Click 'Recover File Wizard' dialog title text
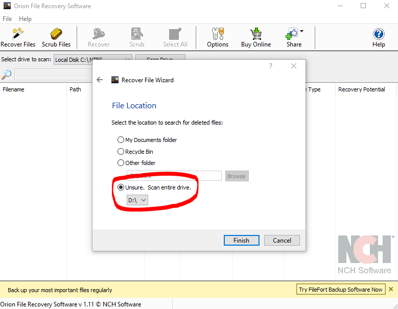Viewport: 398px width, 309px height. (x=148, y=80)
